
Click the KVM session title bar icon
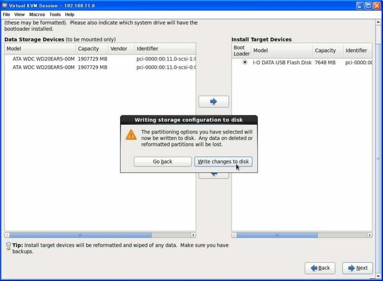click(4, 5)
